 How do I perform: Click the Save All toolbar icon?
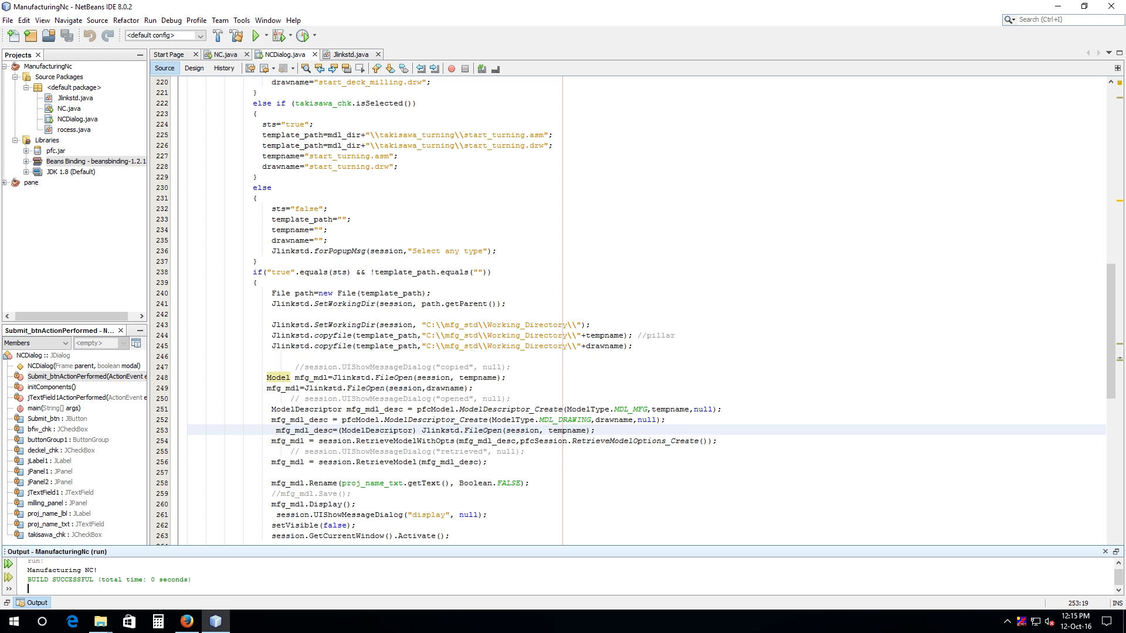67,36
